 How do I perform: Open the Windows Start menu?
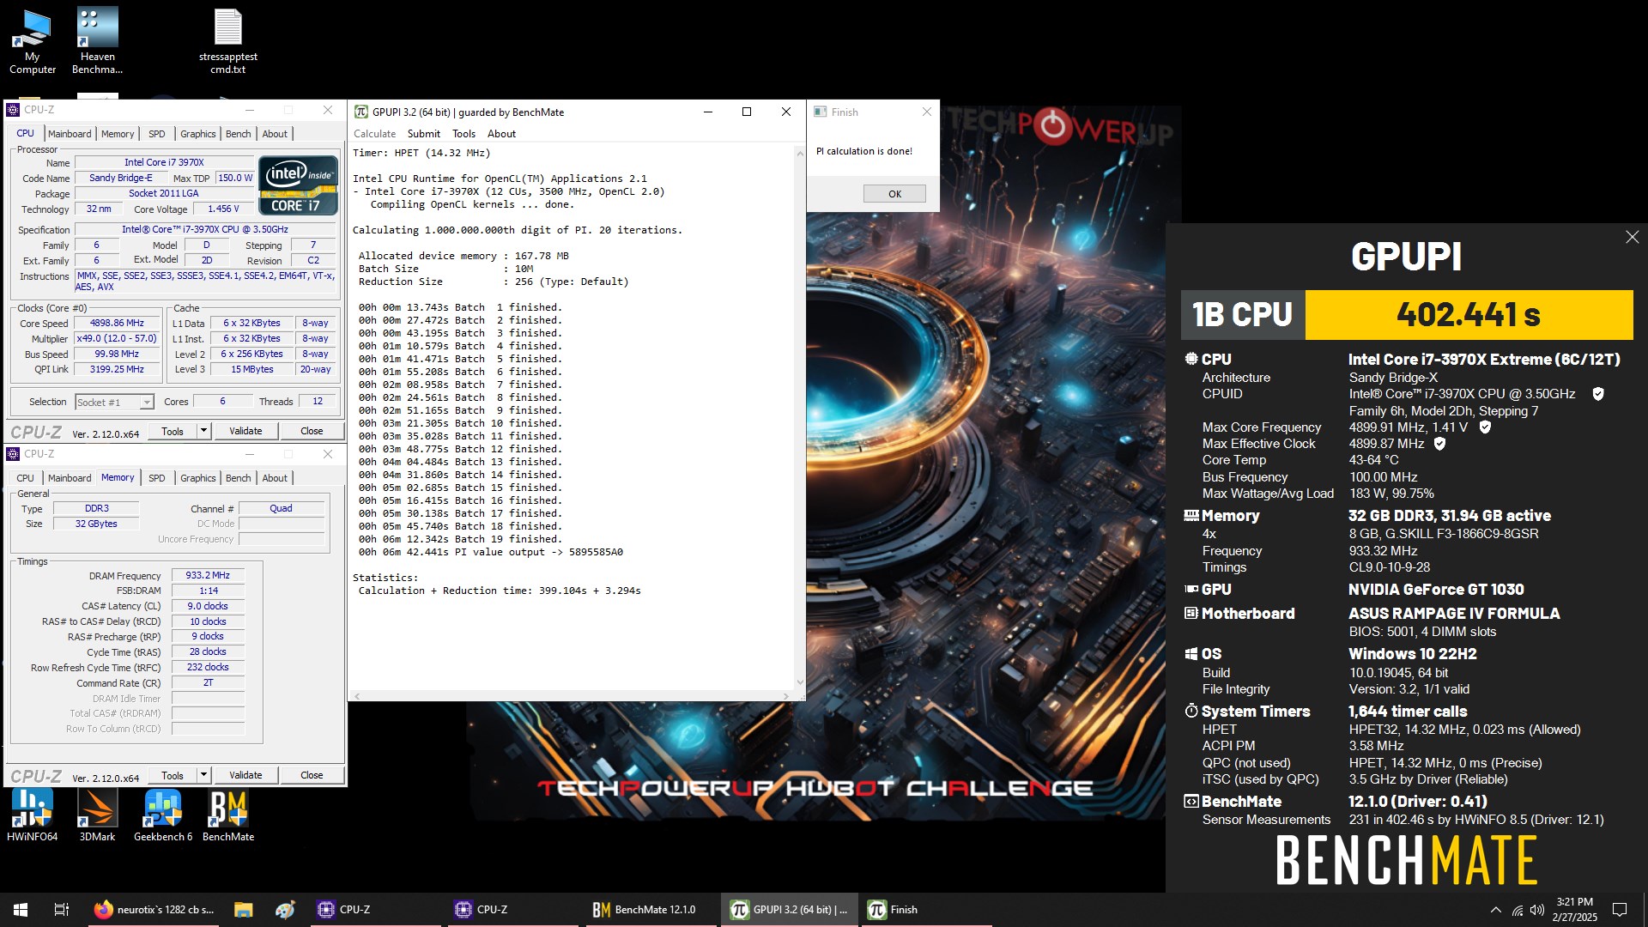[x=21, y=910]
